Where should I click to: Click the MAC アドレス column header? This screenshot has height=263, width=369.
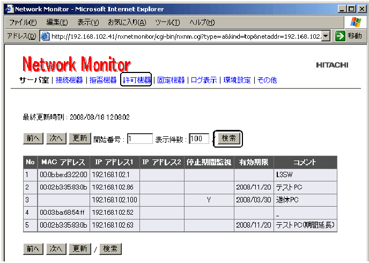coord(63,162)
